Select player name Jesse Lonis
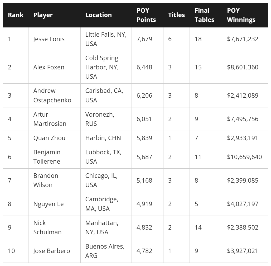Image resolution: width=271 pixels, height=266 pixels. 49,39
